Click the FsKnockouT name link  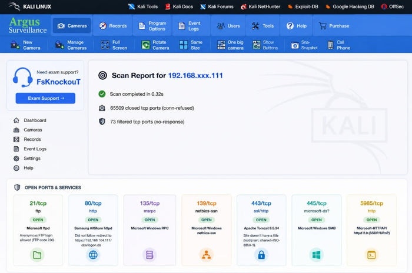58,82
